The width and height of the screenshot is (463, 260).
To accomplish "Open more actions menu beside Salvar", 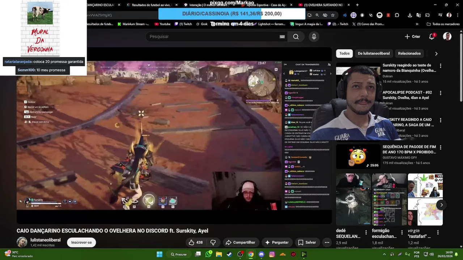I will pos(327,242).
